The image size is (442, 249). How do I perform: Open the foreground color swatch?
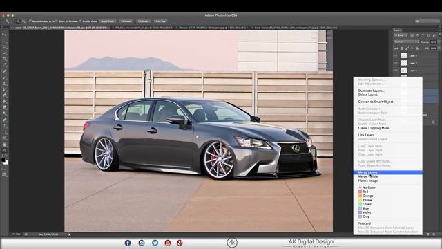(x=3, y=160)
